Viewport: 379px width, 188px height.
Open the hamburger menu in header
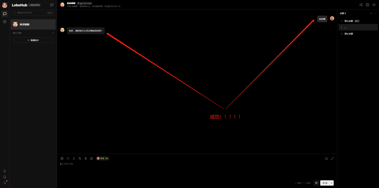click(x=374, y=5)
